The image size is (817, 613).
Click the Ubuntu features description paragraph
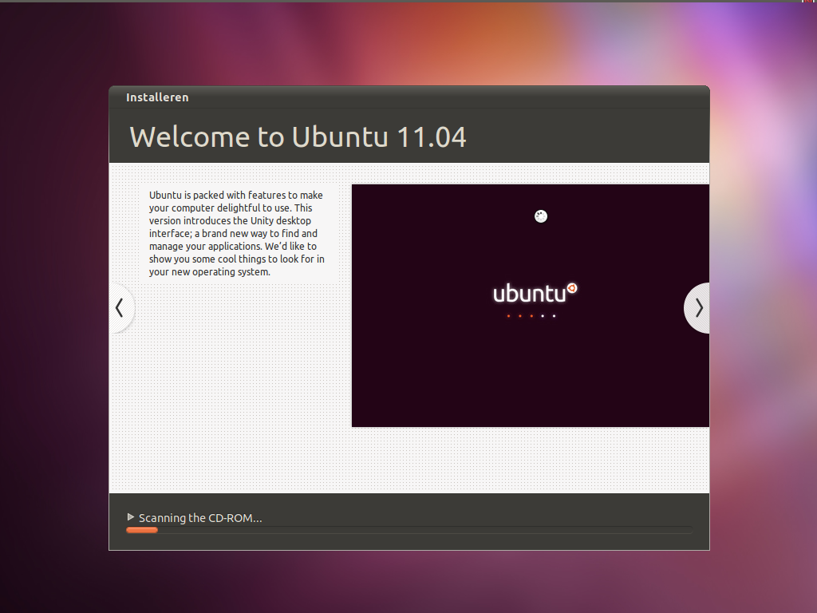point(236,233)
